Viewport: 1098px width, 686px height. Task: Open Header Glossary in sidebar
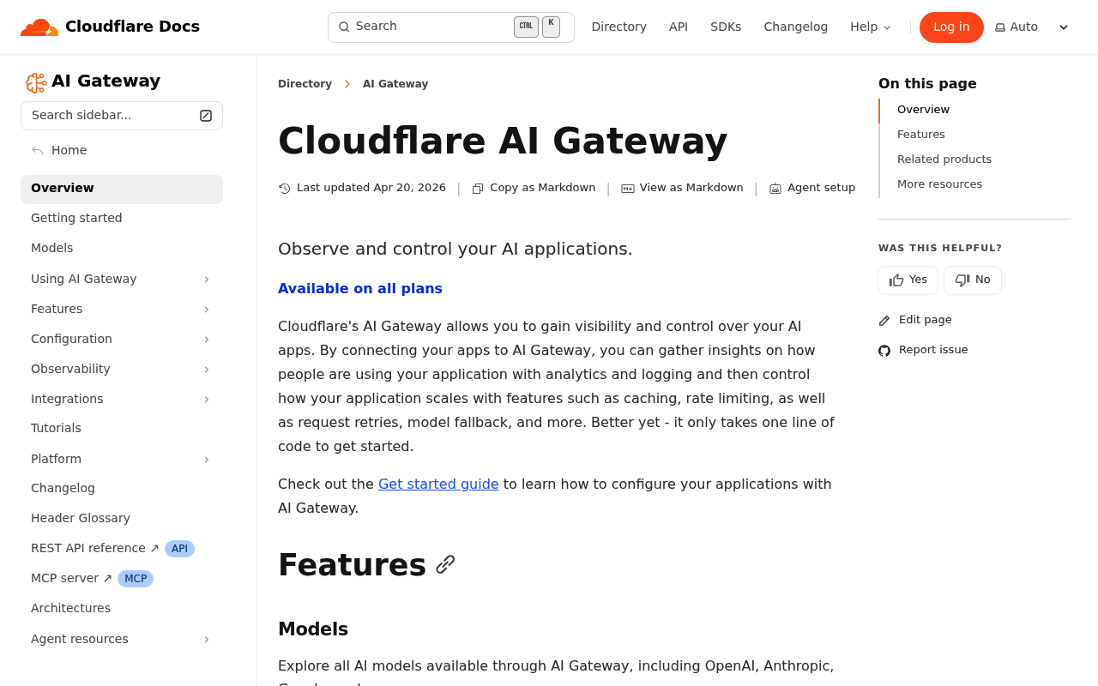click(122, 518)
